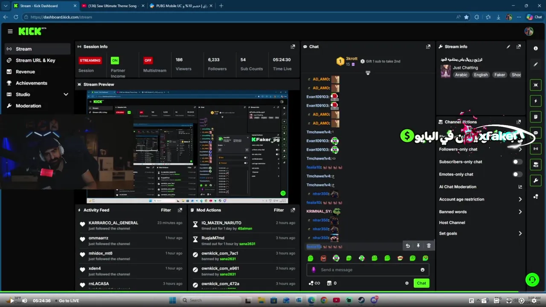
Task: Select the wrench widget in right rail
Action: tap(536, 180)
